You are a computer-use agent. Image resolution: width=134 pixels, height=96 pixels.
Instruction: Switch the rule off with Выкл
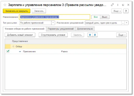pos(104,17)
